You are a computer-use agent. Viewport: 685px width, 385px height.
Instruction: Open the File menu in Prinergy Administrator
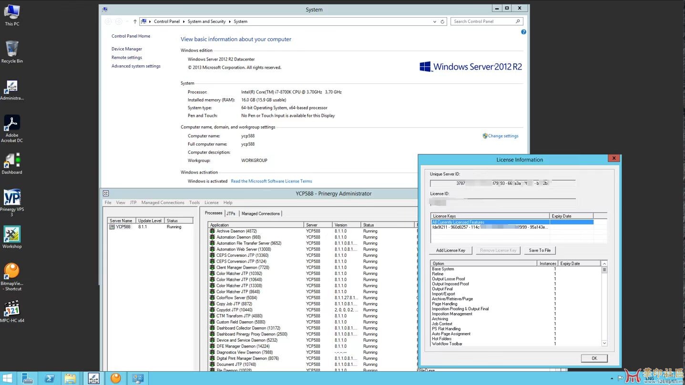108,203
